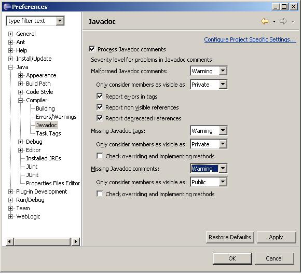Open the back history dropdown arrow
This screenshot has width=302, height=274.
pyautogui.click(x=274, y=22)
